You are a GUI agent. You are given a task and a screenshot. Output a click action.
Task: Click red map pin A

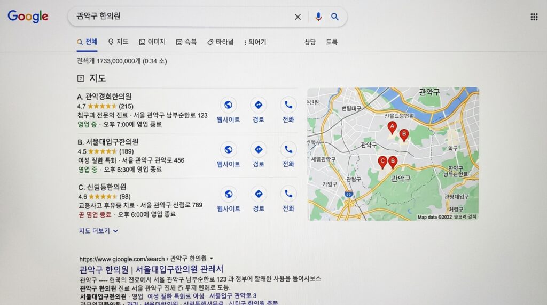(392, 127)
